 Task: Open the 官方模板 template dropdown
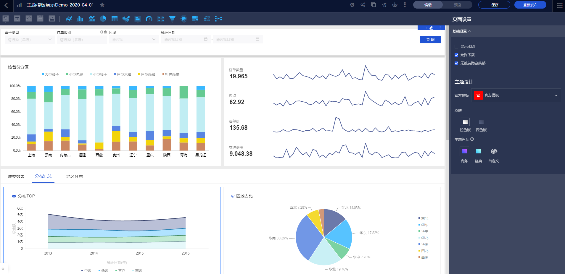pyautogui.click(x=516, y=95)
